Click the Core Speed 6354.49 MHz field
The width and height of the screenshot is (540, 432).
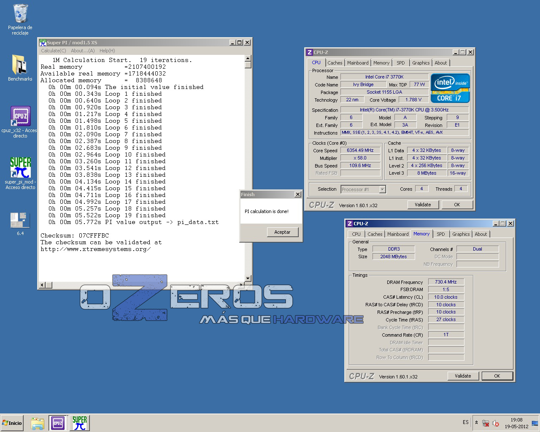pyautogui.click(x=360, y=150)
